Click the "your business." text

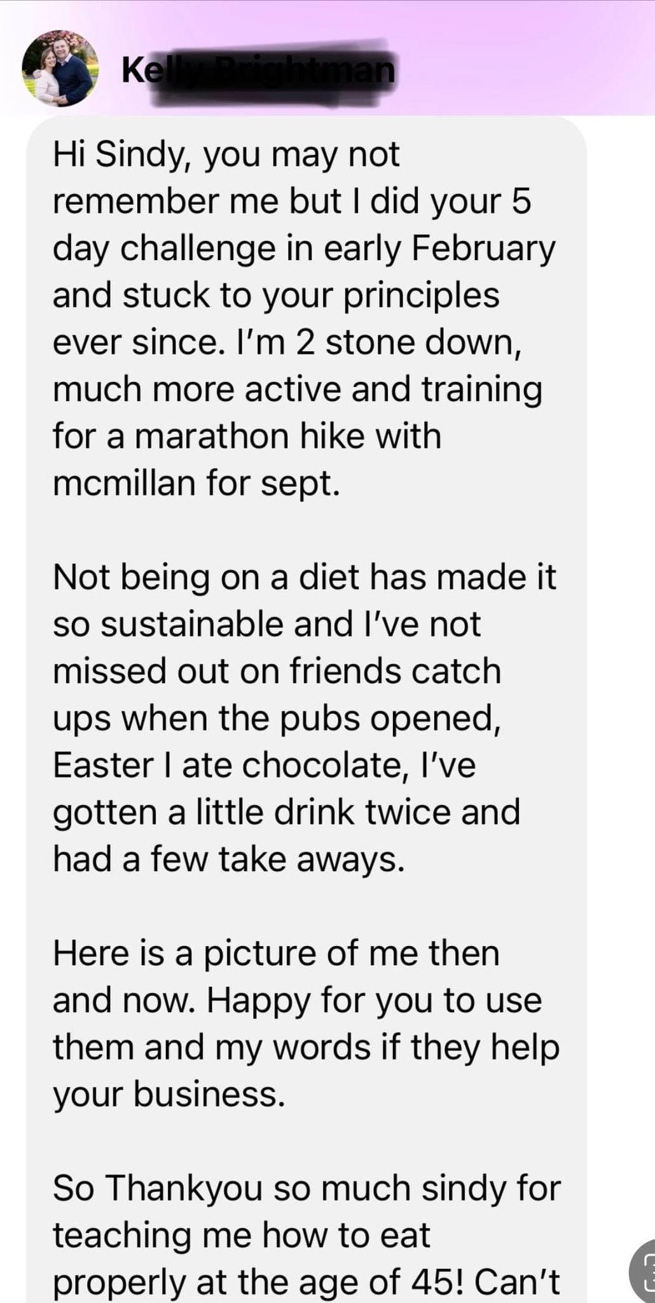point(169,1094)
